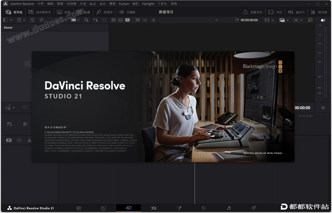
Task: Open the 转场 transitions panel
Action: 64,12
